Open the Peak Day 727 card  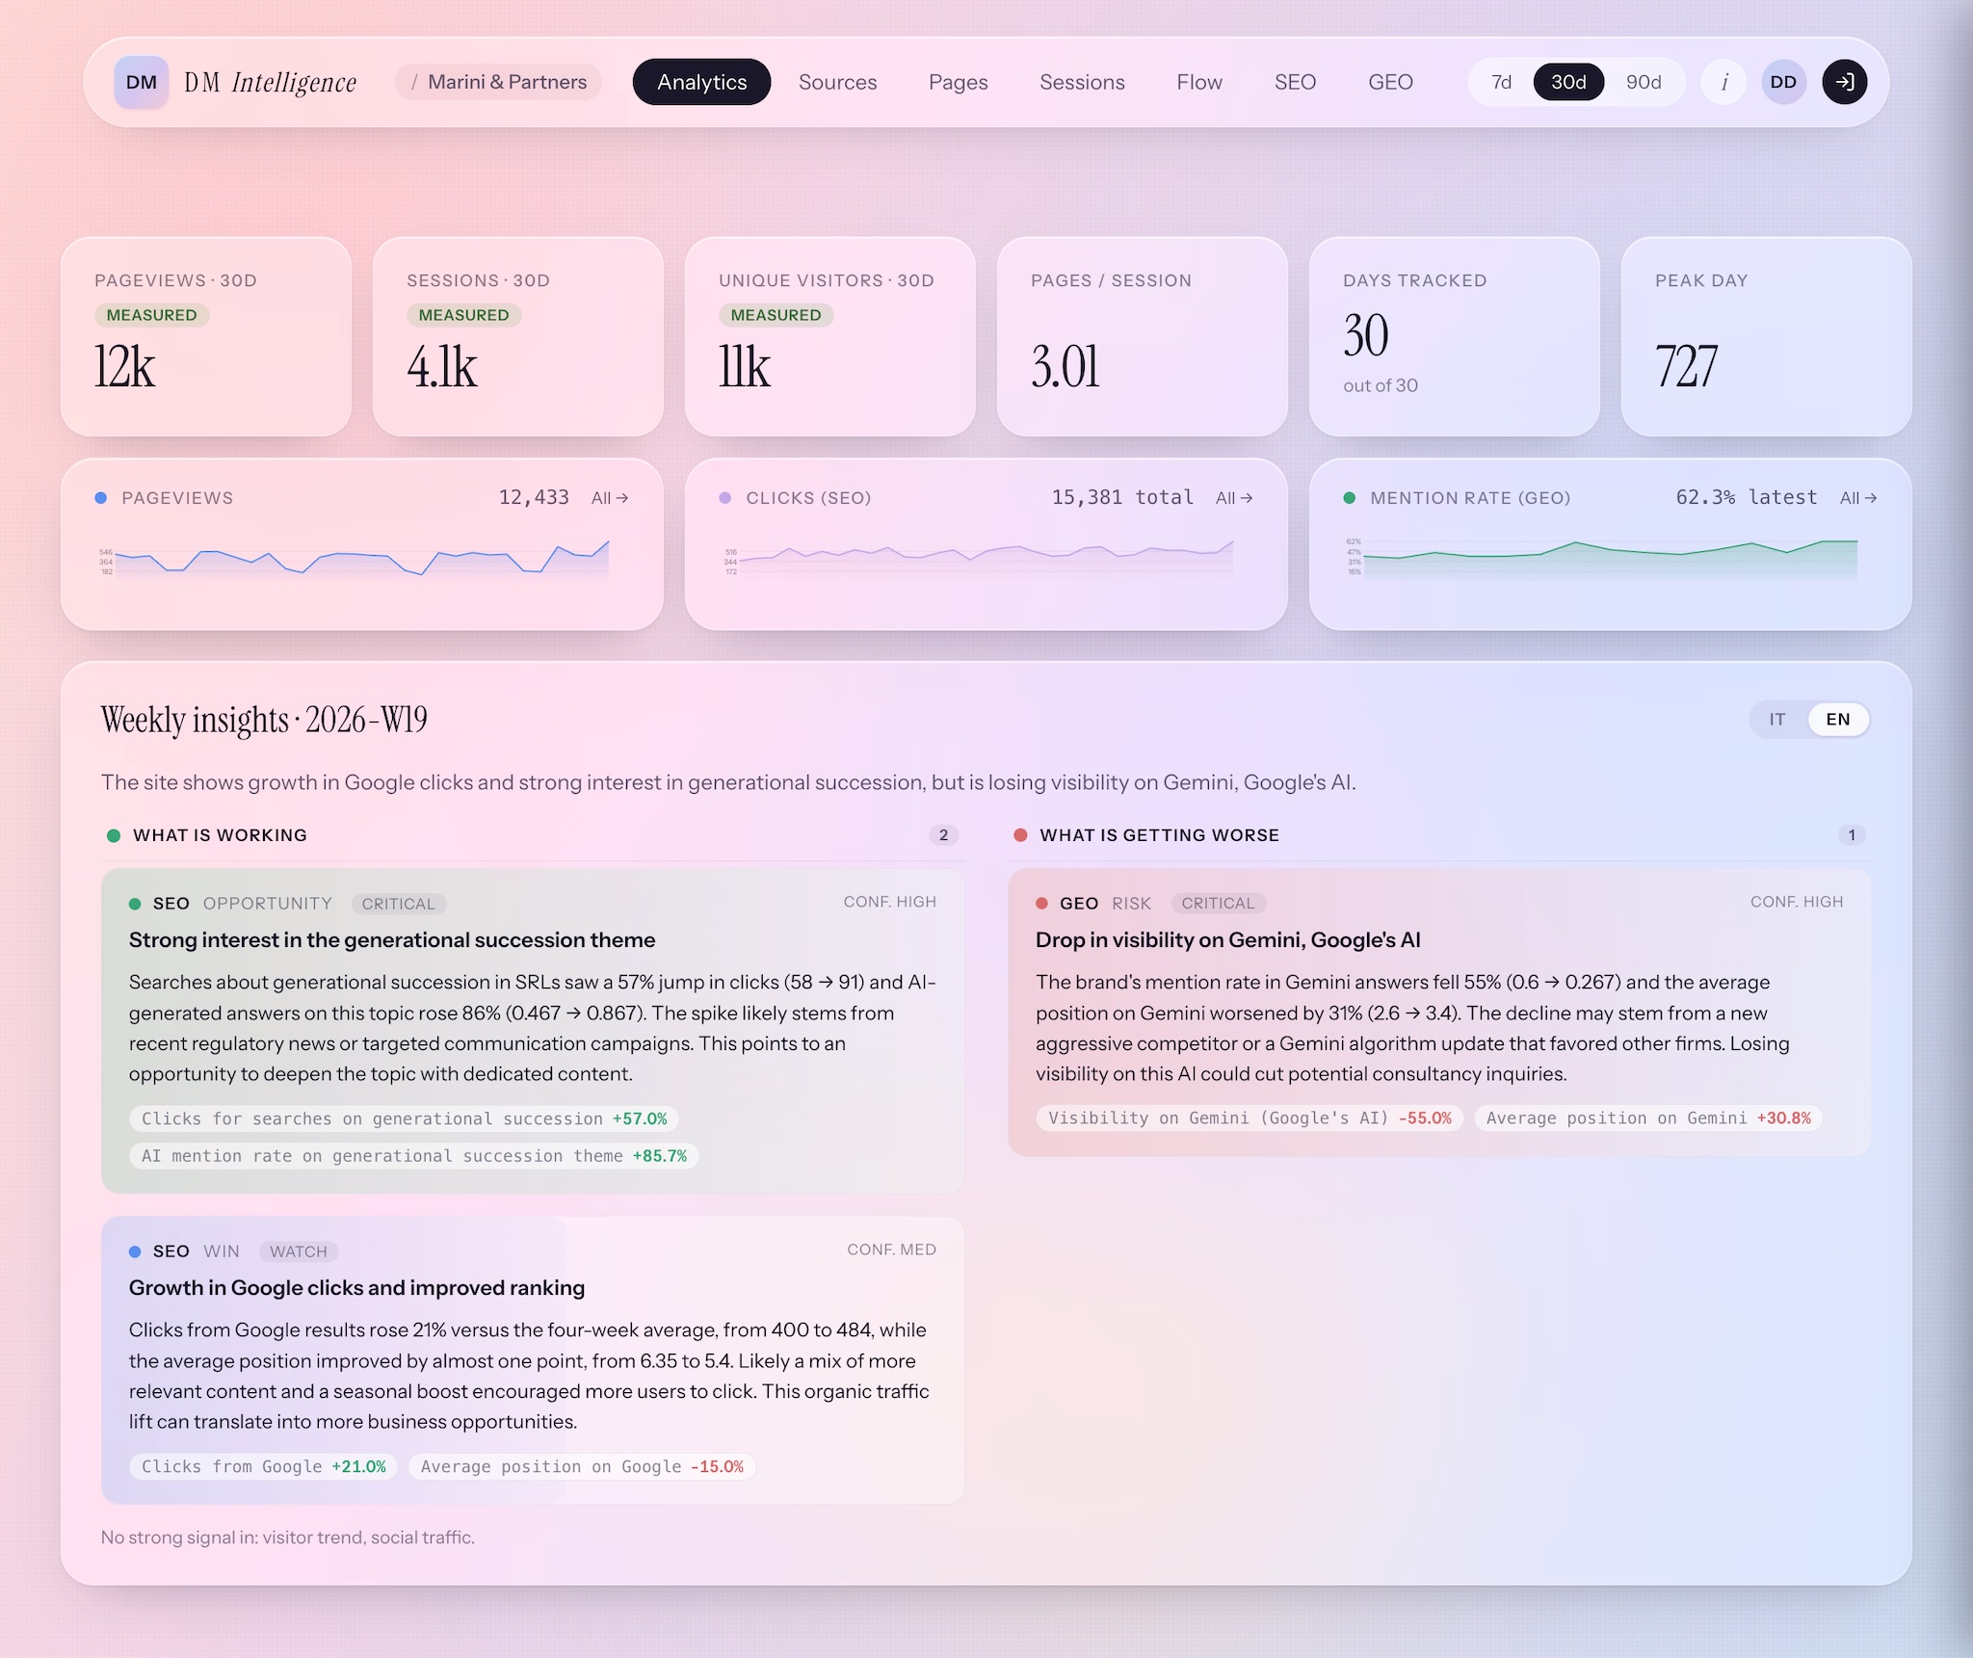point(1767,336)
